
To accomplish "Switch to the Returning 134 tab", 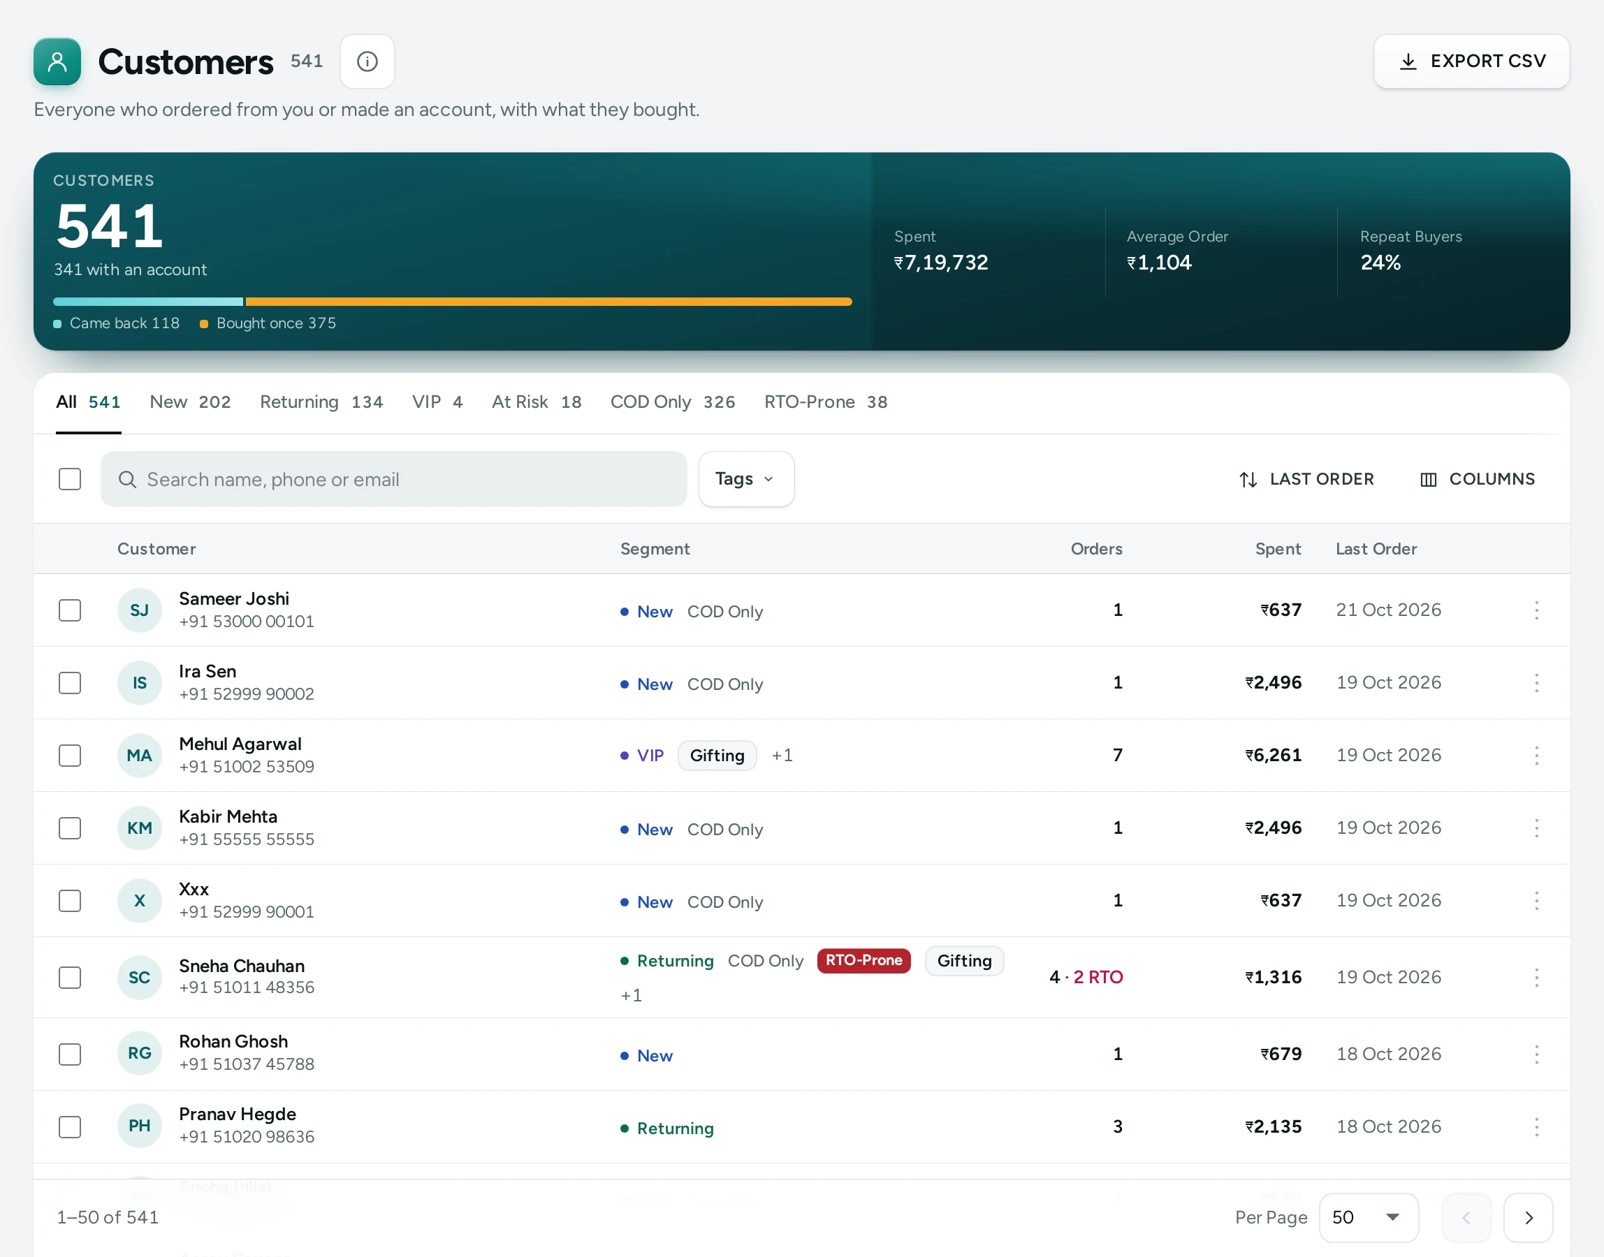I will point(321,402).
